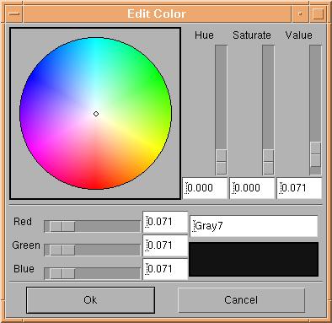Viewport: 332px width, 323px height.
Task: Open the window menu button in title bar
Action: pos(13,13)
